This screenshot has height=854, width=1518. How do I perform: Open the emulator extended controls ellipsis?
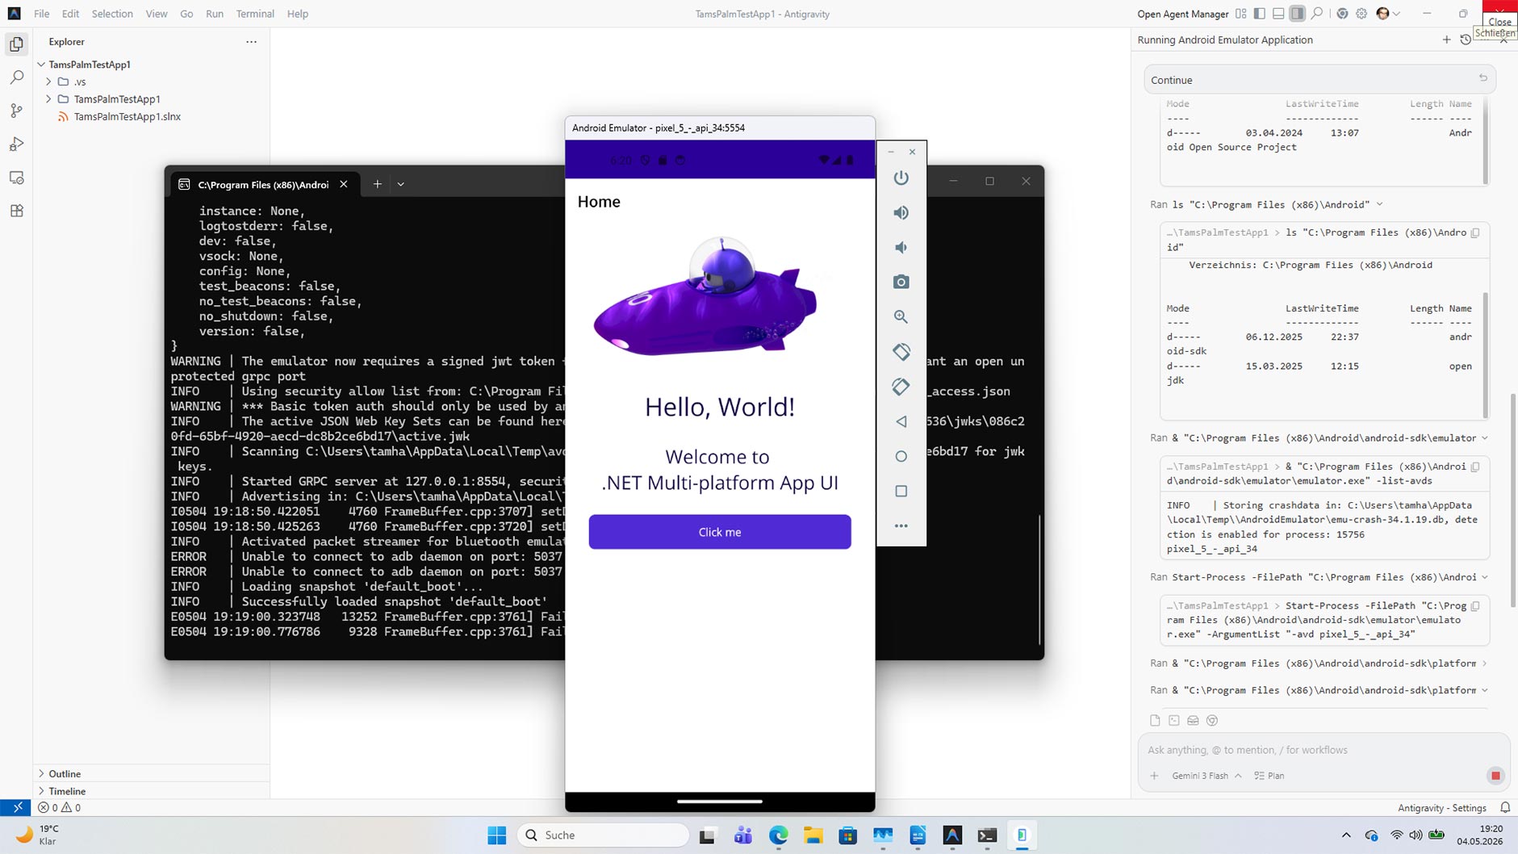[901, 525]
